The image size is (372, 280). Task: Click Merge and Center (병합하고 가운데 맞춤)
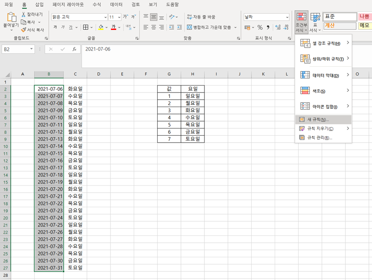click(209, 27)
